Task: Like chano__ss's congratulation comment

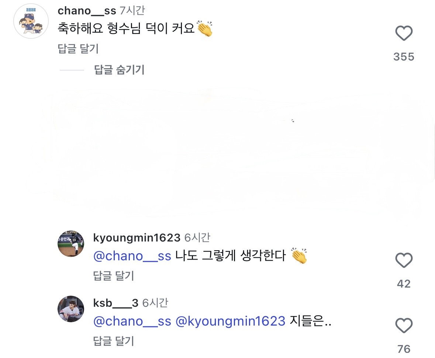Action: tap(404, 33)
